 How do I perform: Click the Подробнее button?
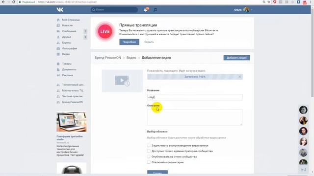[129, 42]
